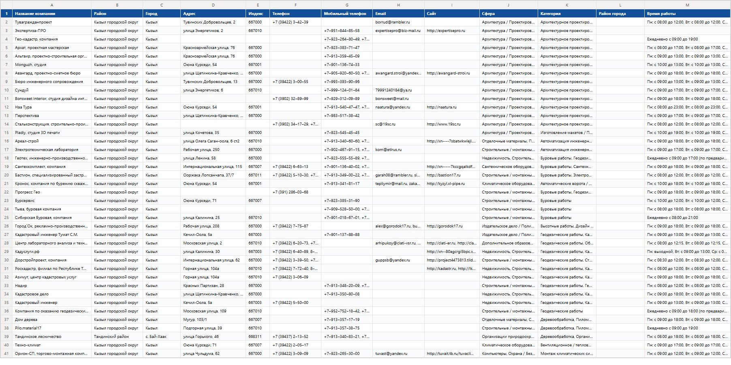731x365 pixels.
Task: Click the 'Техно-климат' company cell
Action: (52, 345)
